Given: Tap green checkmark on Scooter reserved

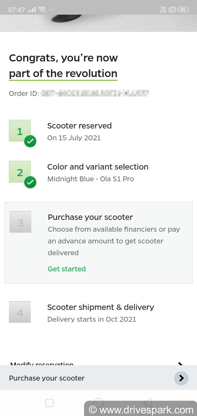Looking at the screenshot, I should pos(30,142).
